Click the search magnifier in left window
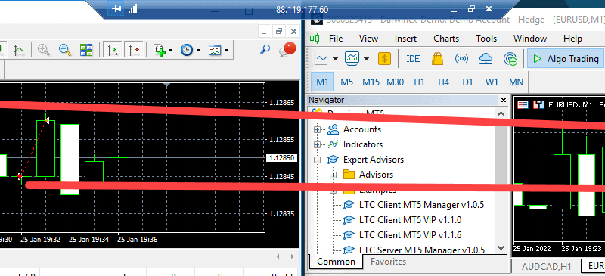Image resolution: width=605 pixels, height=276 pixels. 265,49
